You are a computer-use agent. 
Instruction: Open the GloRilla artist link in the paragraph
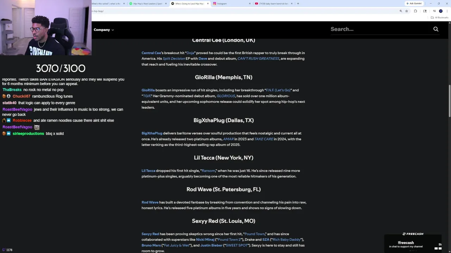pos(148,90)
